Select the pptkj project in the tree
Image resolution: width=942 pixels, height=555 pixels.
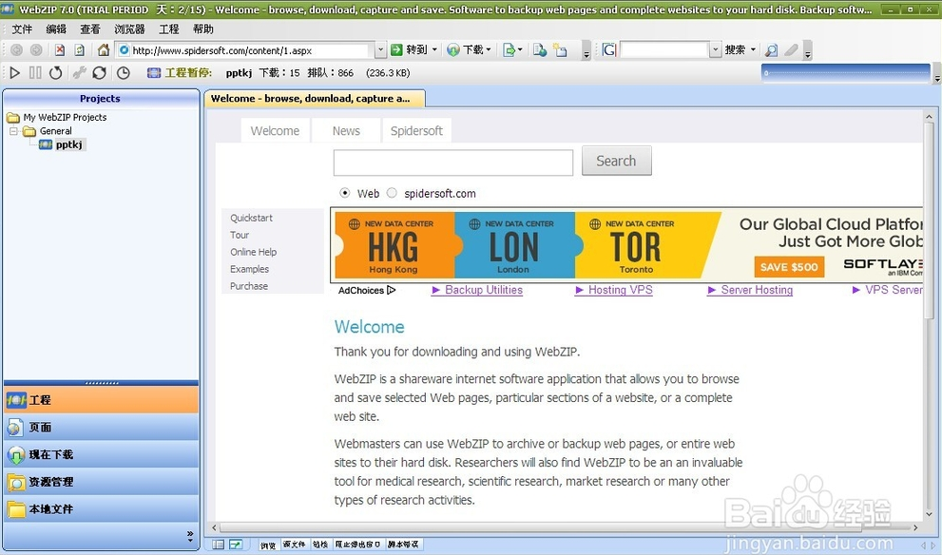[70, 144]
